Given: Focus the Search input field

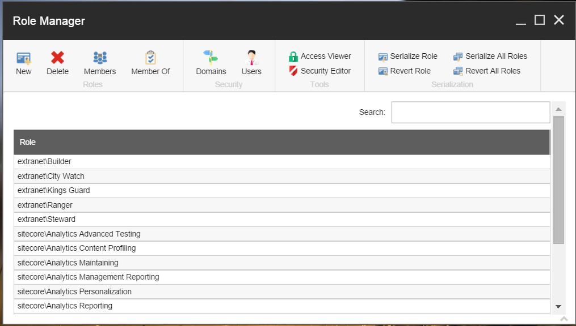Looking at the screenshot, I should pyautogui.click(x=470, y=112).
